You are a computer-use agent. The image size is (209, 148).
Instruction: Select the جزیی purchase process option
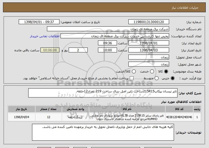pyautogui.click(x=172, y=78)
